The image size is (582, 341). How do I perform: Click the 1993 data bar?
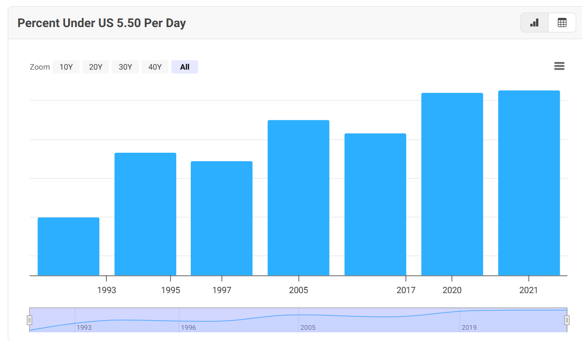tap(68, 247)
